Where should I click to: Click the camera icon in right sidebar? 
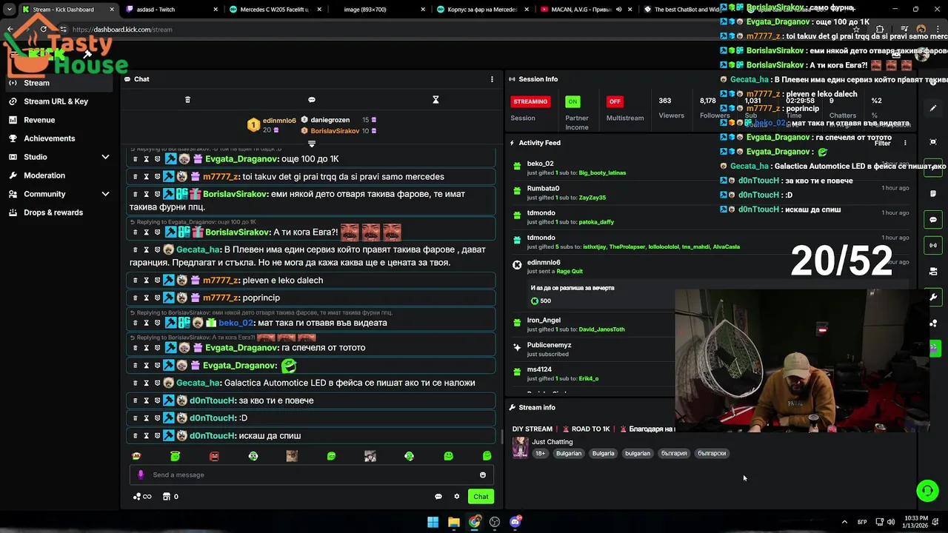point(933,272)
